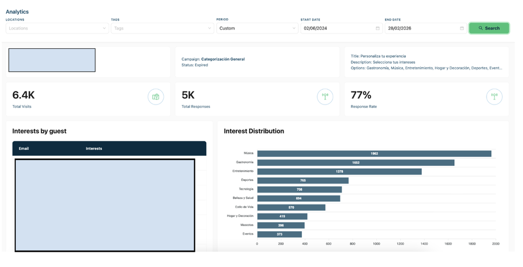
Task: Open the Period dropdown set to Custom
Action: point(257,28)
